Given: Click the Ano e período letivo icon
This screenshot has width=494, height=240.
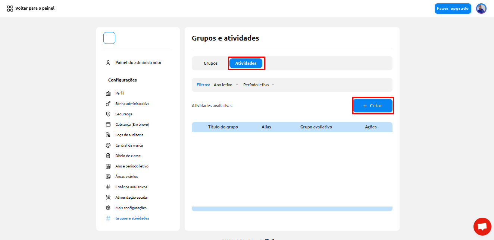Looking at the screenshot, I should pos(108,166).
